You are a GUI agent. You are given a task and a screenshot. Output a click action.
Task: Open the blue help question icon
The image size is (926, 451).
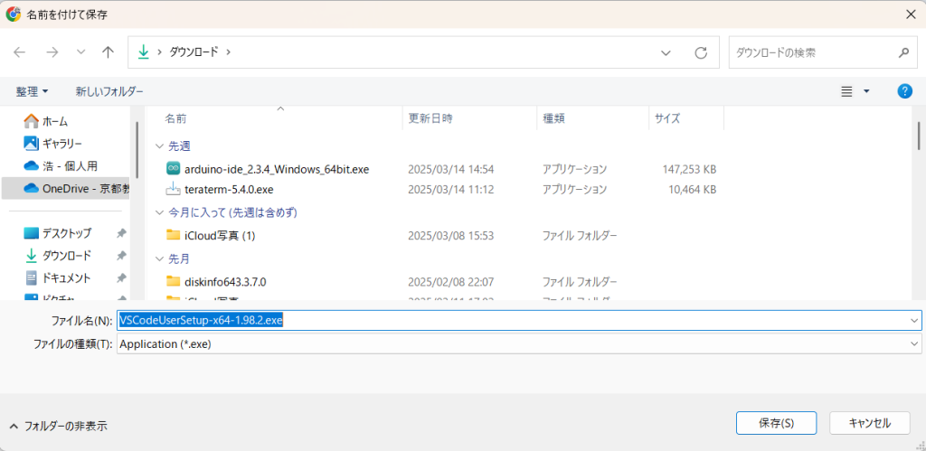[903, 91]
